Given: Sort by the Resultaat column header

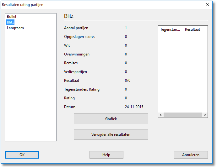Looking at the screenshot, I should coord(193,29).
